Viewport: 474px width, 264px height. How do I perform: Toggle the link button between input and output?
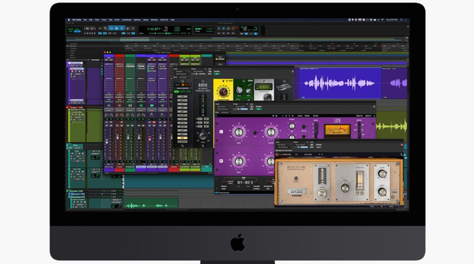click(x=255, y=132)
